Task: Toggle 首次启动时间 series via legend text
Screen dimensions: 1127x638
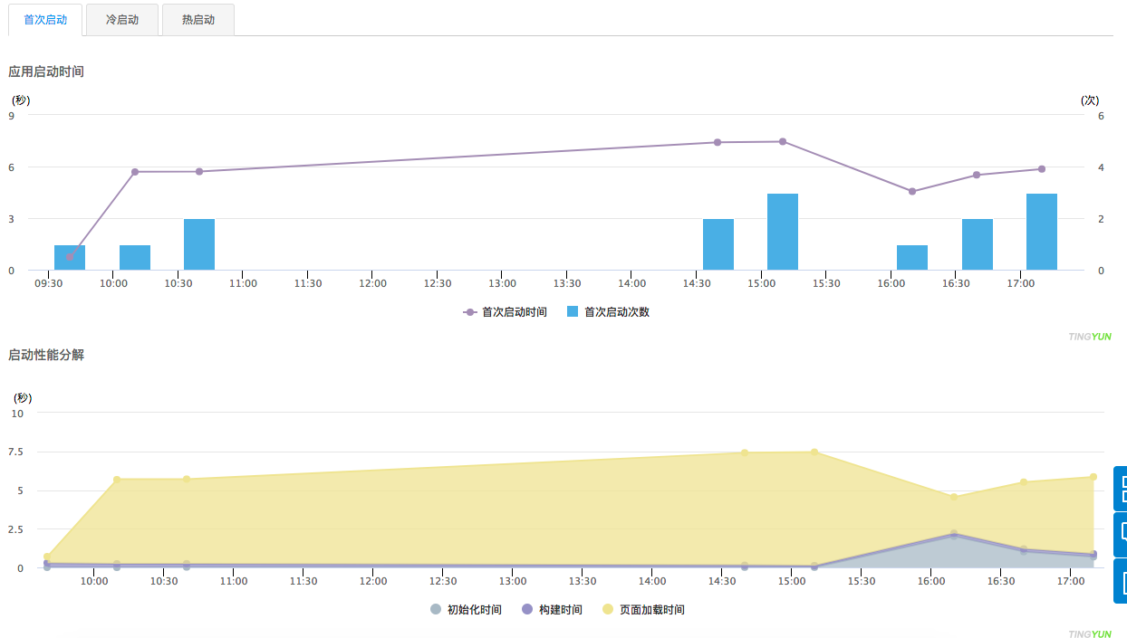Action: (514, 312)
